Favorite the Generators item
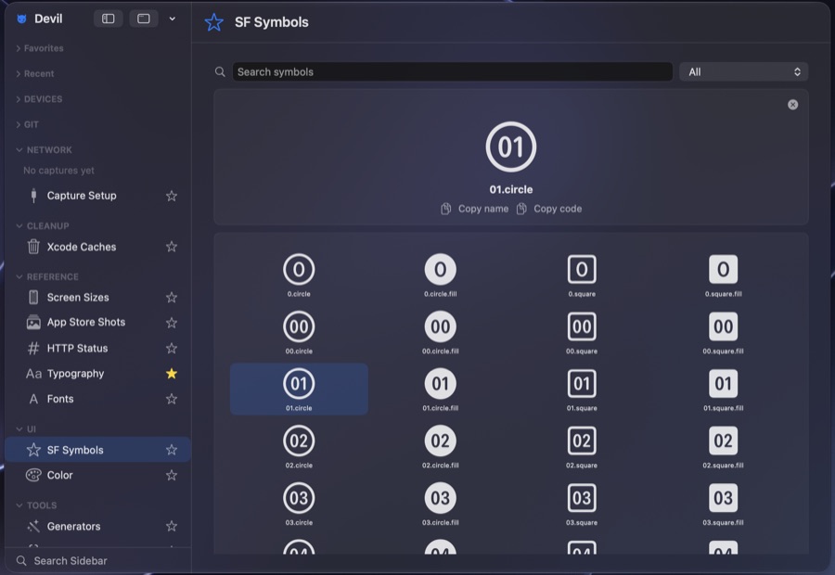 tap(172, 527)
